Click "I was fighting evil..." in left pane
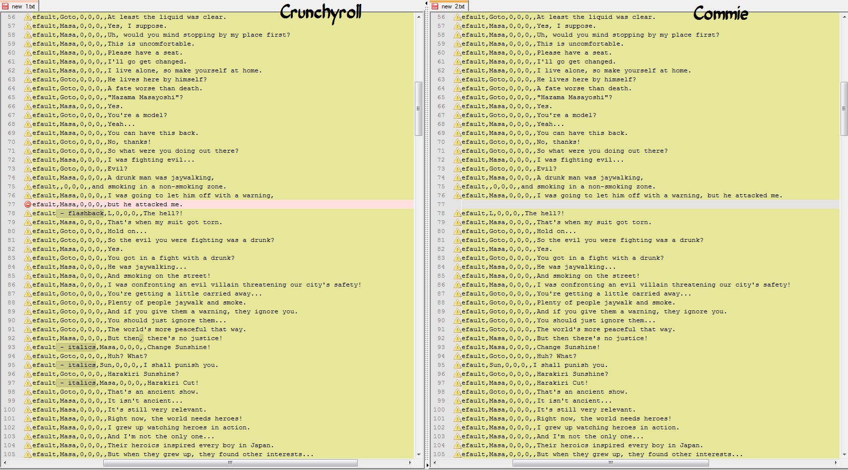Image resolution: width=848 pixels, height=470 pixels. pyautogui.click(x=151, y=160)
